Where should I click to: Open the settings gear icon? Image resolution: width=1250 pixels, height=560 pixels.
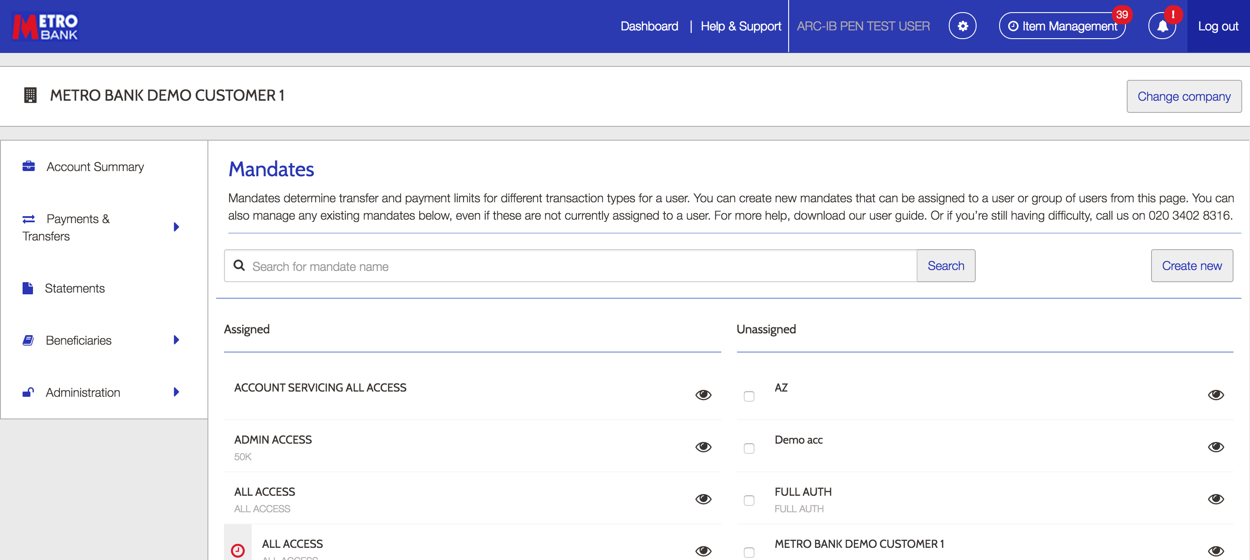[963, 26]
